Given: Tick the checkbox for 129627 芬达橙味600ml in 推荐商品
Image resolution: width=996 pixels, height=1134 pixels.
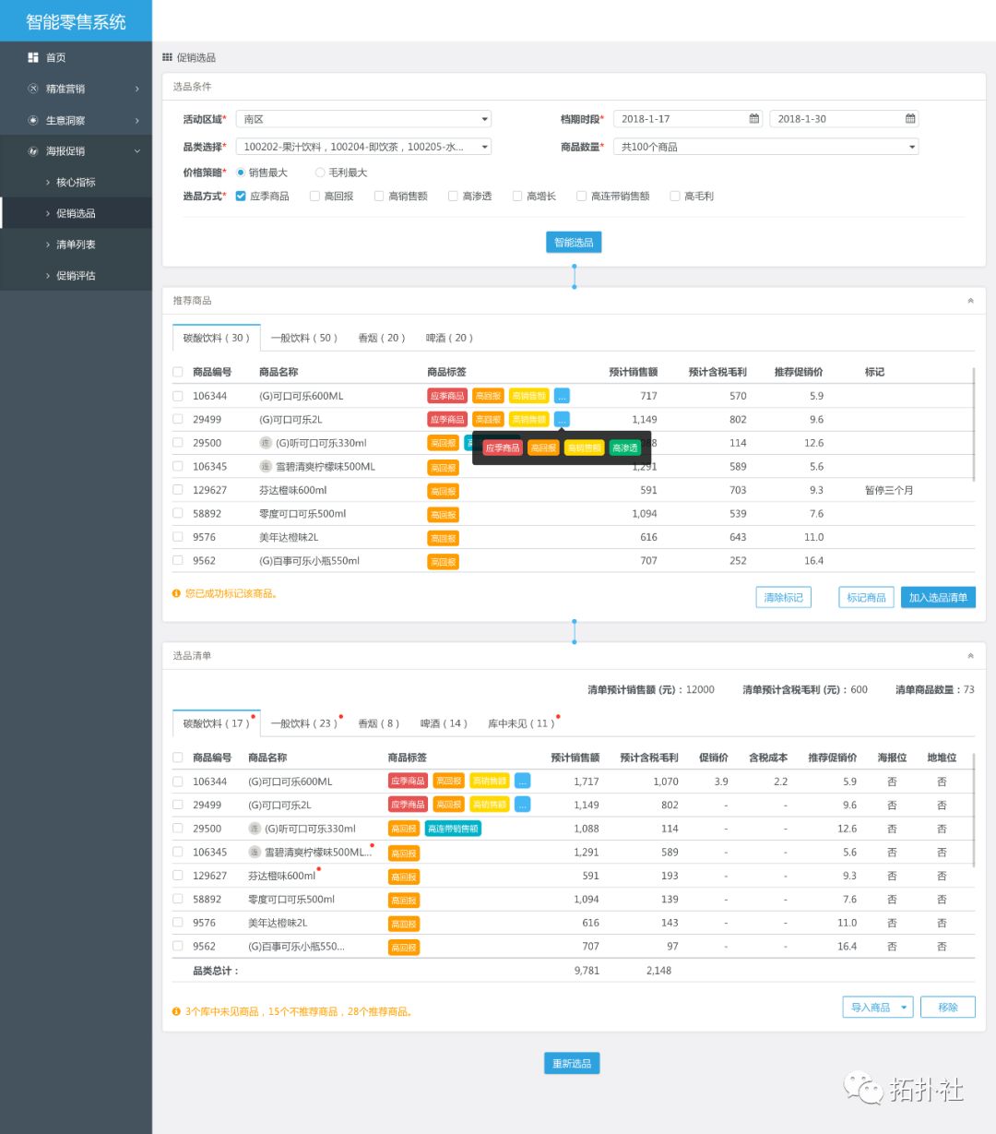Looking at the screenshot, I should click(178, 490).
